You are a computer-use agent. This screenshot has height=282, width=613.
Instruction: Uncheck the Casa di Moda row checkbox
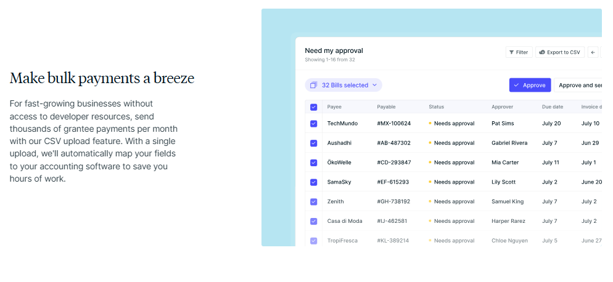314,221
